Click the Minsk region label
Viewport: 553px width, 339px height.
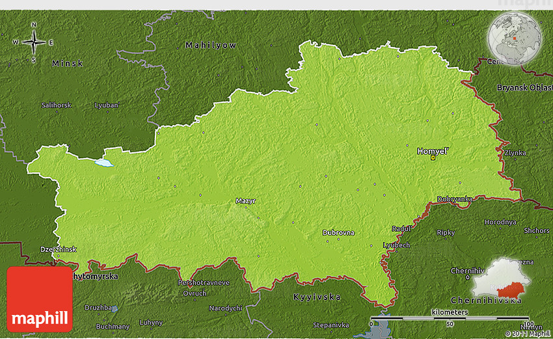68,64
